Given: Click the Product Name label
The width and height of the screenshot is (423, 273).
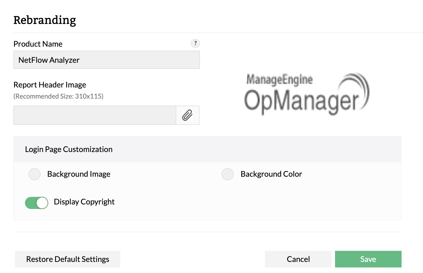Looking at the screenshot, I should click(38, 44).
